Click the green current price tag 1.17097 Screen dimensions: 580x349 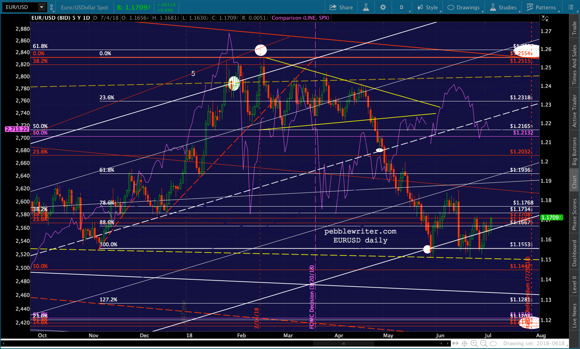click(551, 218)
